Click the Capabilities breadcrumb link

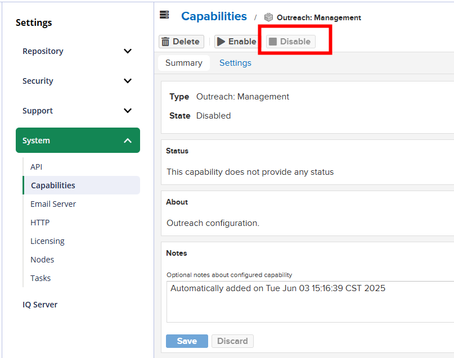tap(214, 16)
